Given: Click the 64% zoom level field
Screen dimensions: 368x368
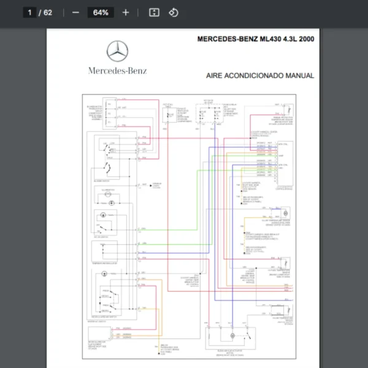Looking at the screenshot, I should pyautogui.click(x=101, y=12).
